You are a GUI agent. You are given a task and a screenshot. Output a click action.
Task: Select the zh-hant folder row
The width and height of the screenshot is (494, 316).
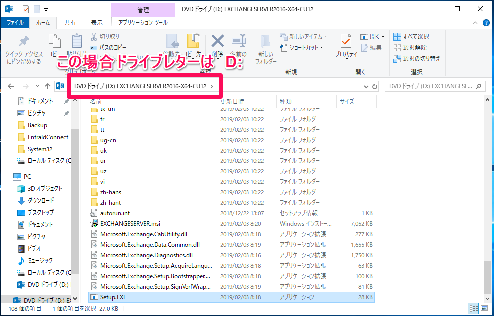point(232,203)
